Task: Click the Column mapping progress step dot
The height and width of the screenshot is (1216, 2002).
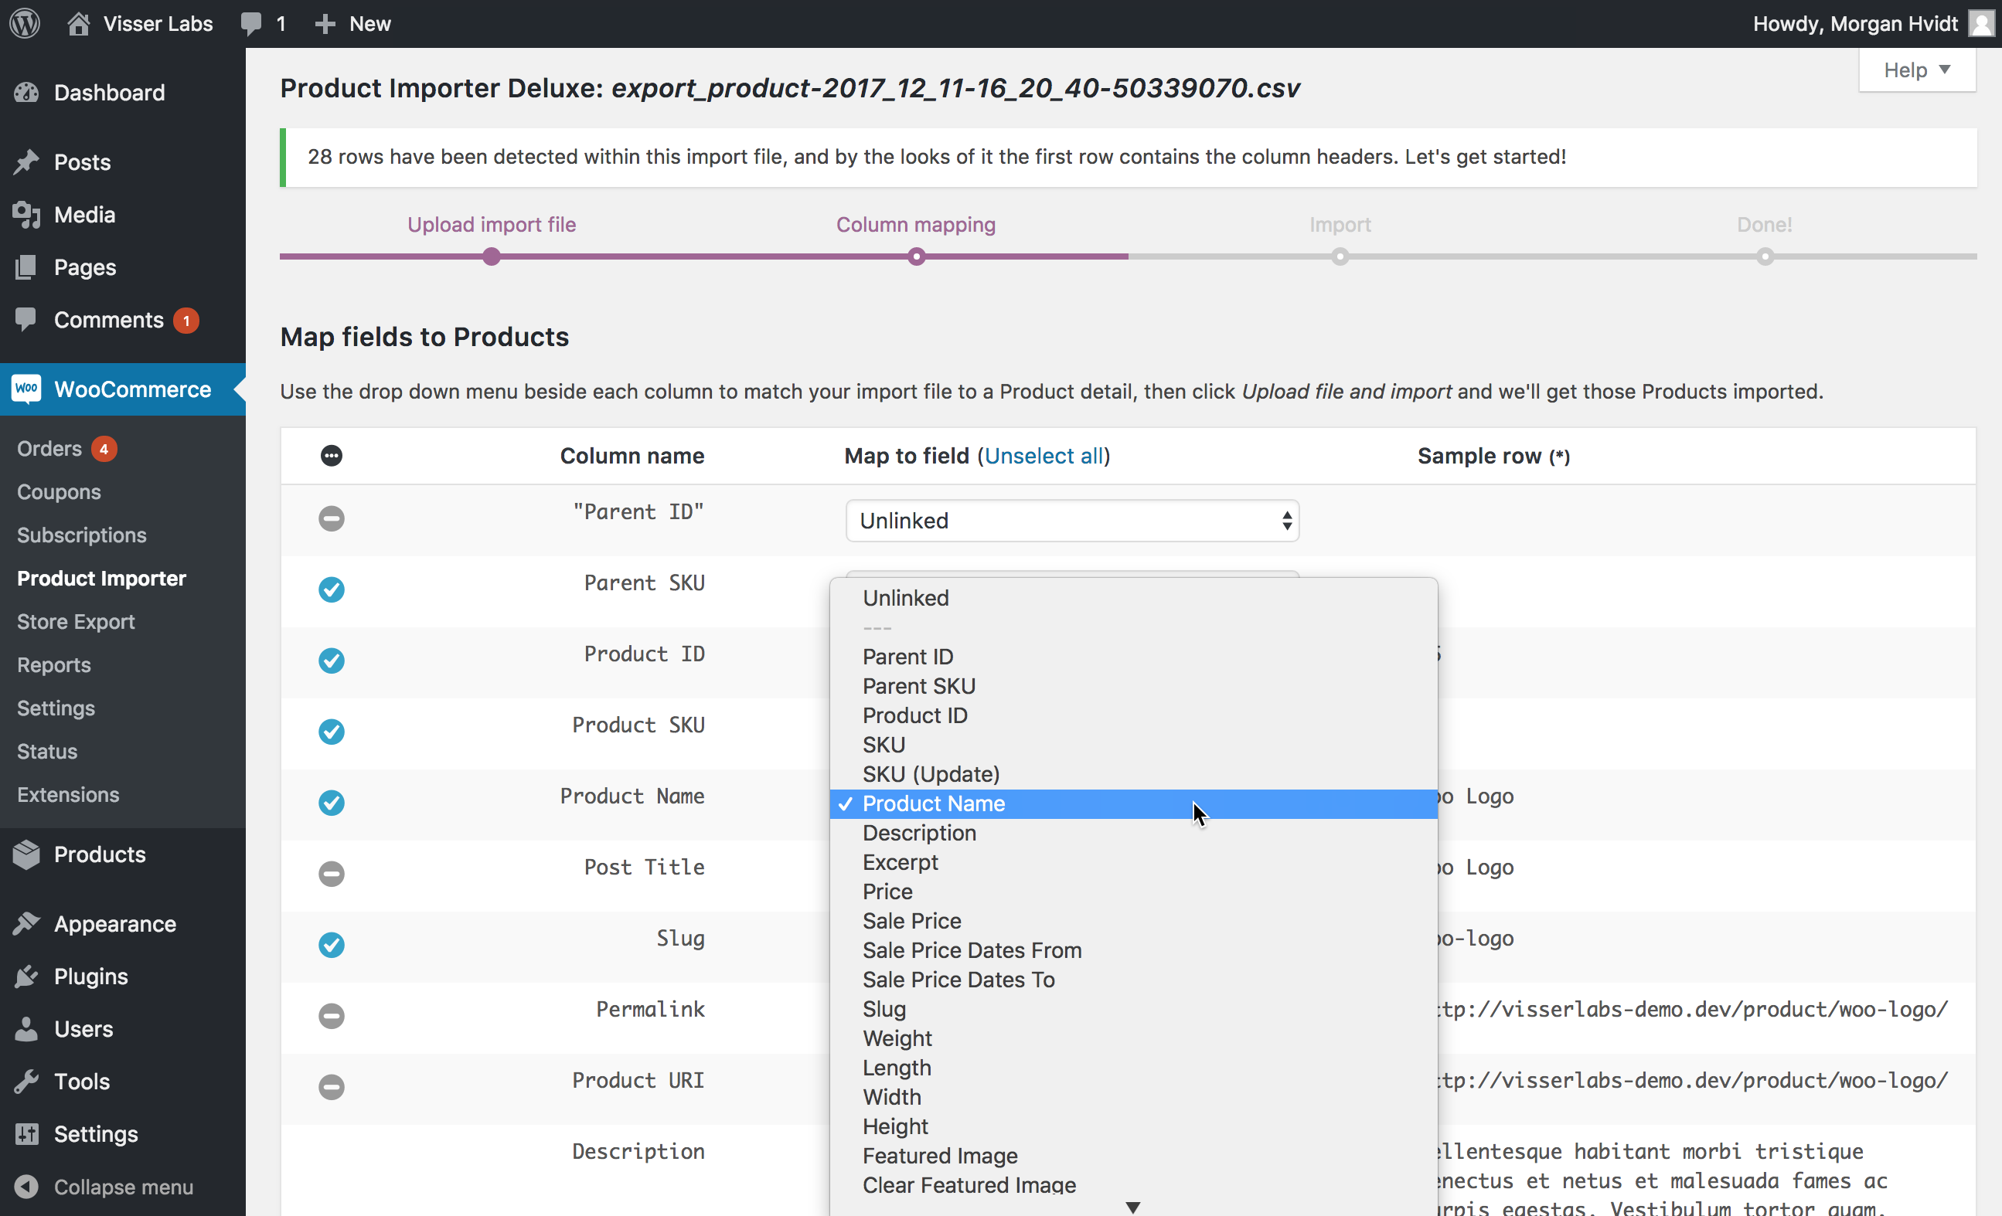Action: click(917, 256)
